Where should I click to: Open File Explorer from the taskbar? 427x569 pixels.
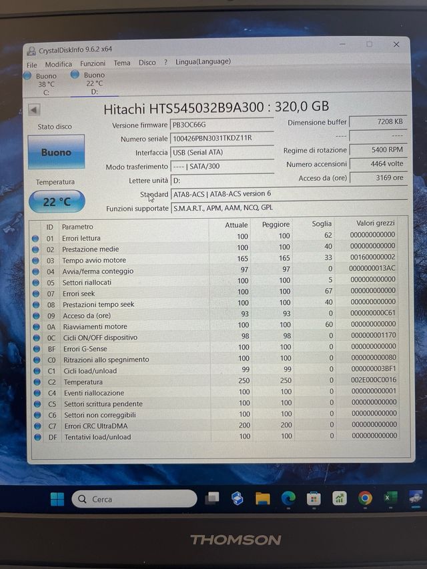coord(262,498)
